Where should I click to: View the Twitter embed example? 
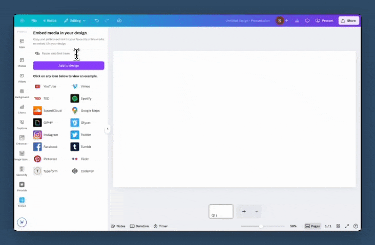81,135
